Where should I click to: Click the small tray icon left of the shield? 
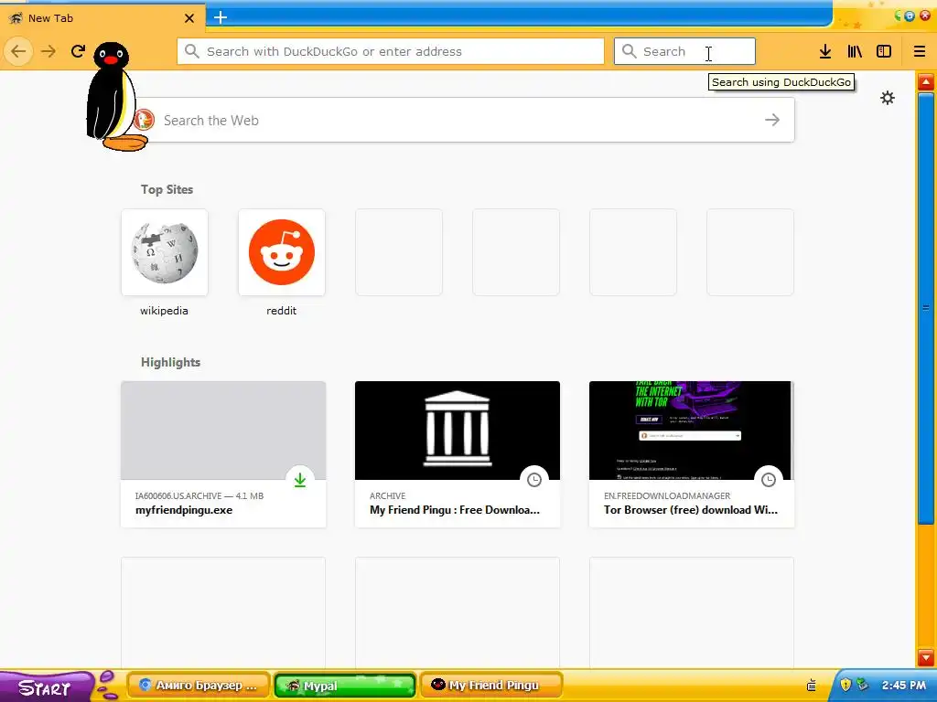[812, 686]
